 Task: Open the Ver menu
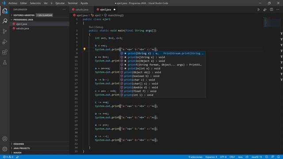46,3
